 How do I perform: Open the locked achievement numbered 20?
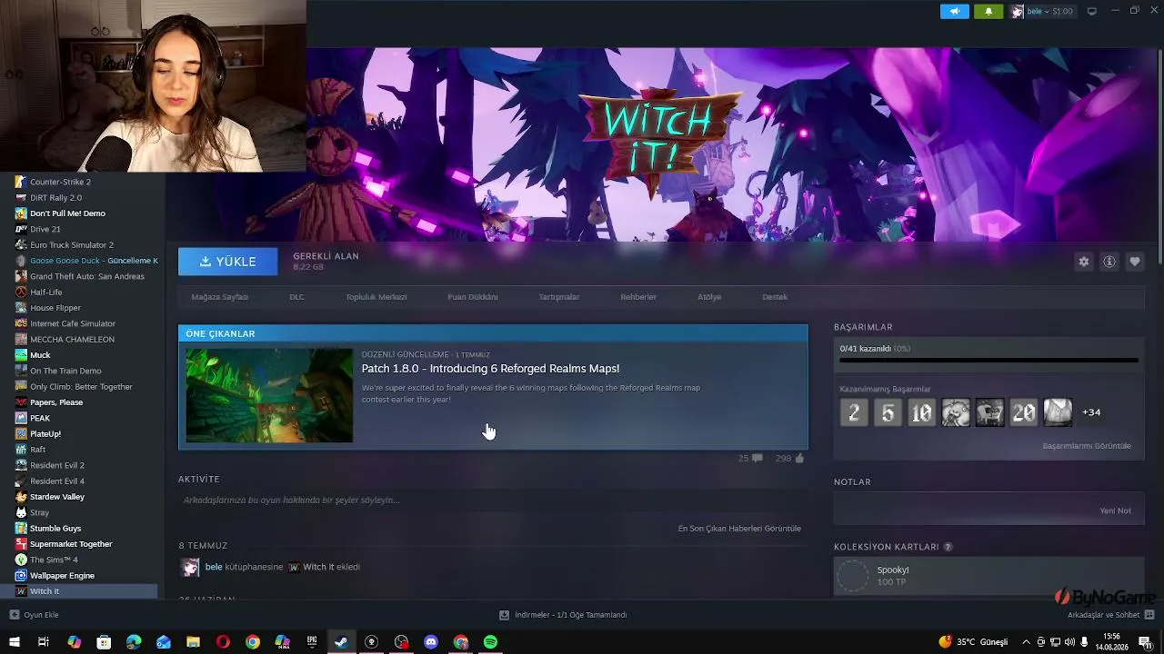point(1024,412)
